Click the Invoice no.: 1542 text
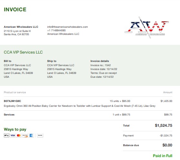This screenshot has width=180, height=160. click(101, 65)
